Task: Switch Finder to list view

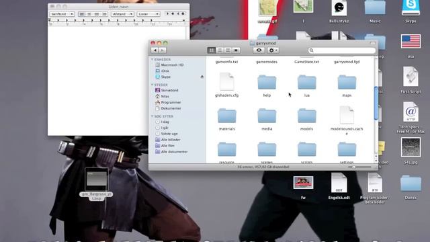Action: click(x=220, y=50)
